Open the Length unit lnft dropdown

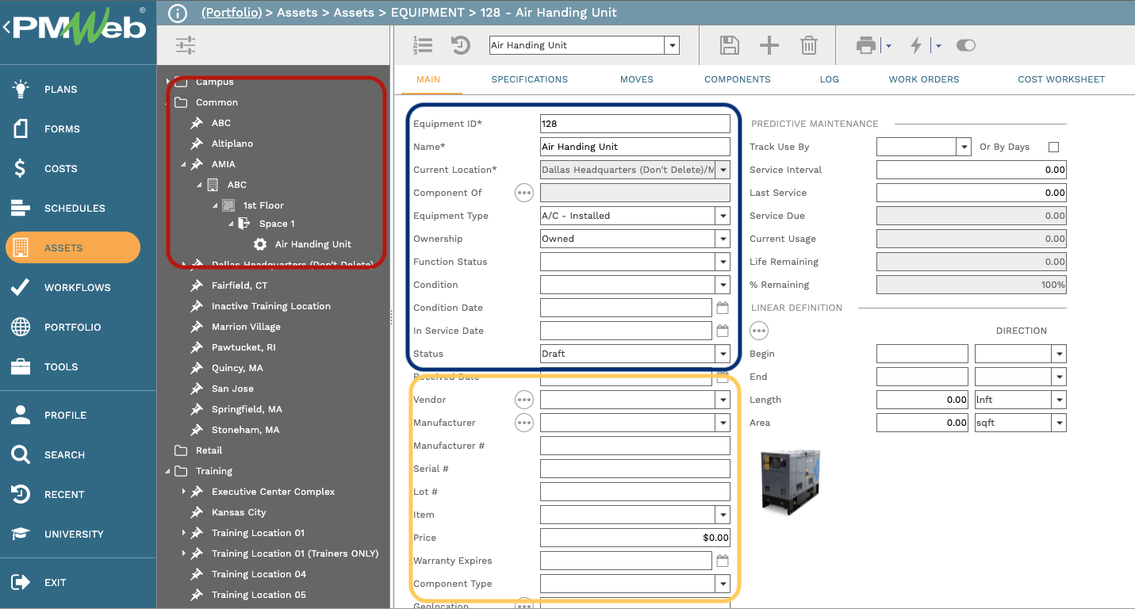[x=1059, y=400]
